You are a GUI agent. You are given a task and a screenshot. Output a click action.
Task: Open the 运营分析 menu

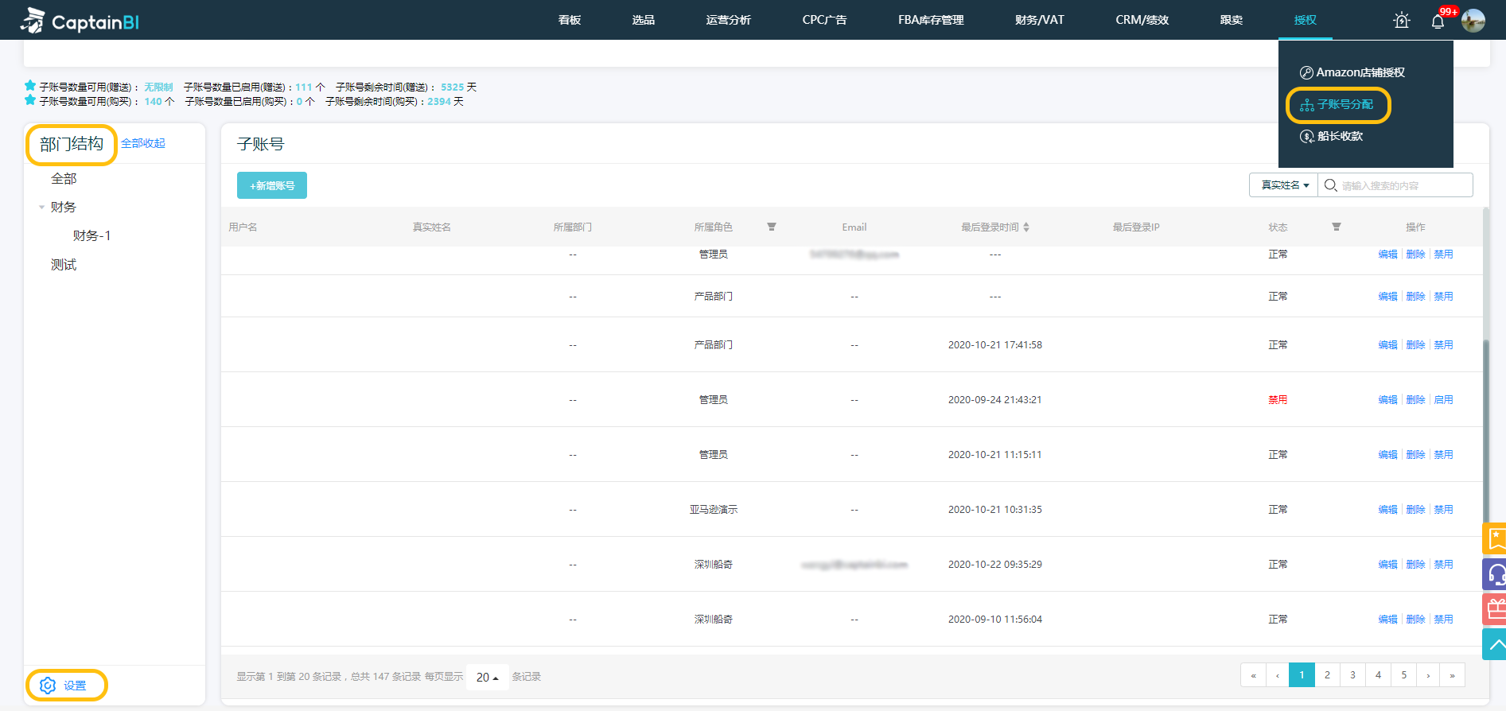point(728,20)
